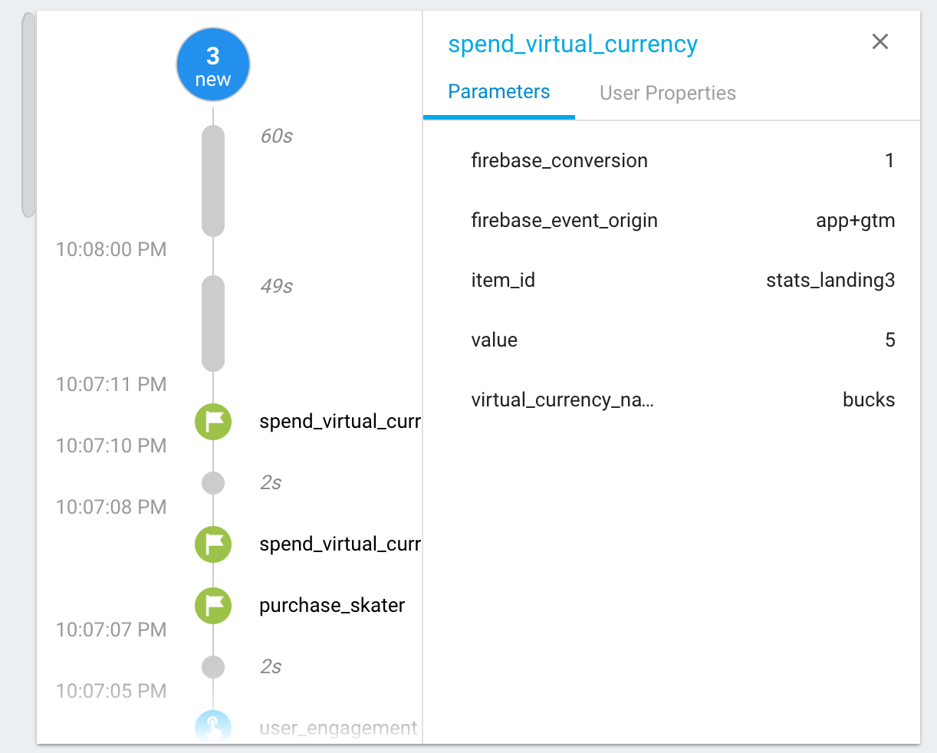Viewport: 937px width, 753px height.
Task: Click the truncated virtual_currency_na... parameter name
Action: (562, 400)
